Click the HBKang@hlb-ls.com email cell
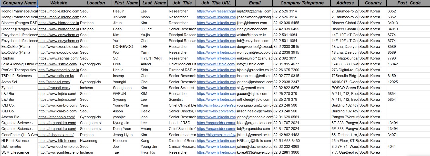Viewport: 430px width, 156px height. 255,141
